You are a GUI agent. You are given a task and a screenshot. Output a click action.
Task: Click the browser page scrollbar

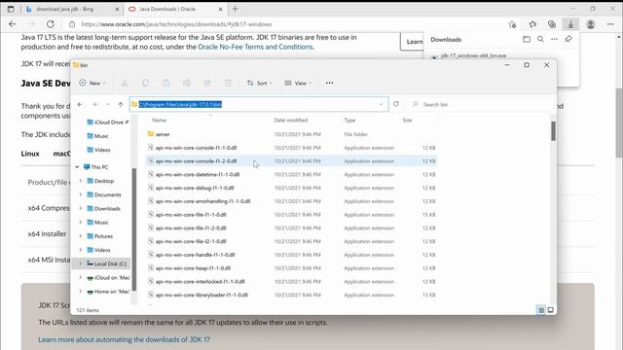coord(619,122)
